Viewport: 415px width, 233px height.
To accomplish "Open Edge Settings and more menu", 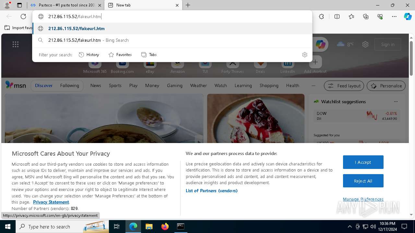I will click(394, 17).
